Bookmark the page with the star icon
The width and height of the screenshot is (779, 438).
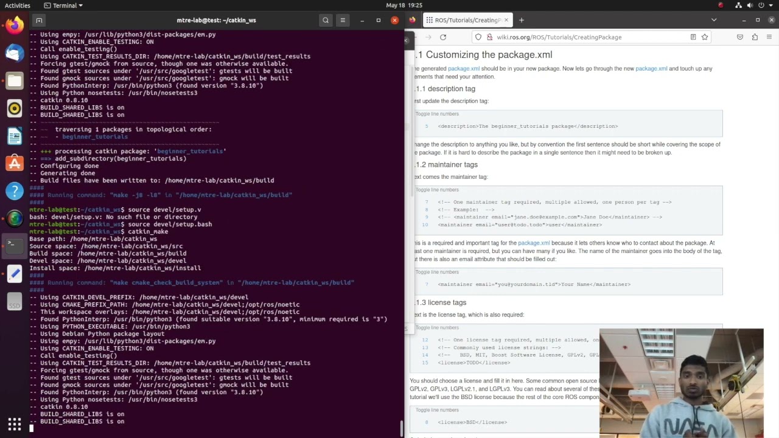(705, 37)
